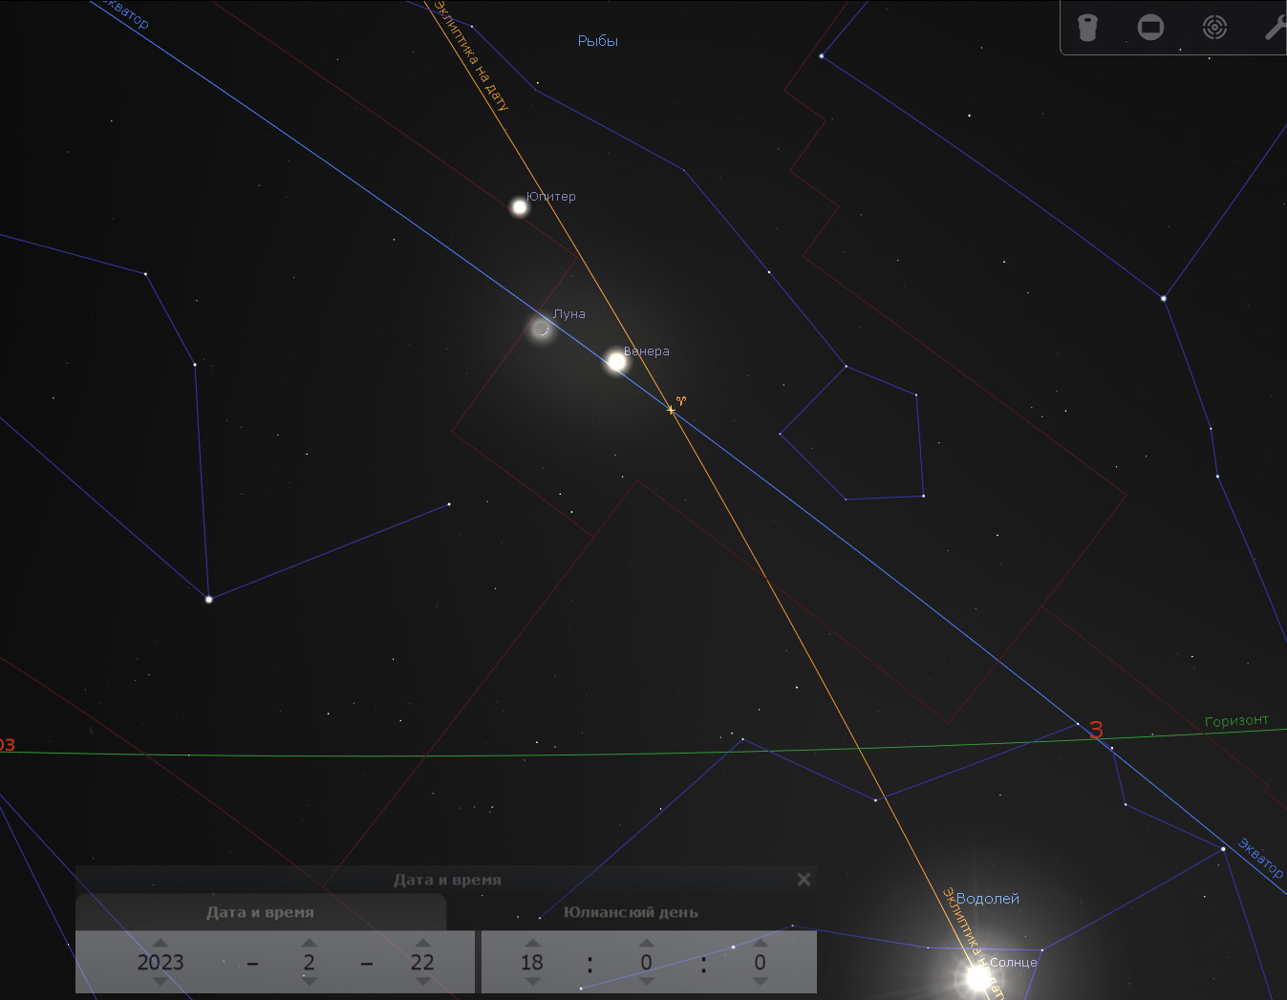Screen dimensions: 1287x1000
Task: Select the planet Юпитер in the sky
Action: click(520, 207)
